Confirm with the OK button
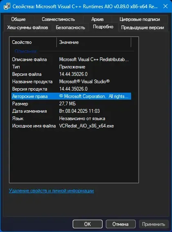The width and height of the screenshot is (172, 232). (x=87, y=224)
